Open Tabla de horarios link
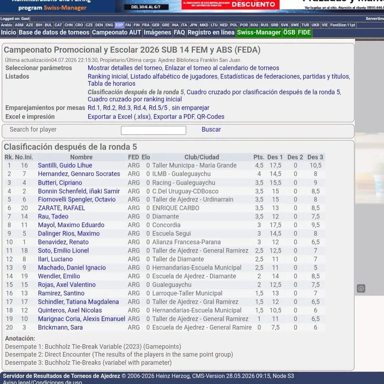The width and height of the screenshot is (384, 384). (111, 84)
